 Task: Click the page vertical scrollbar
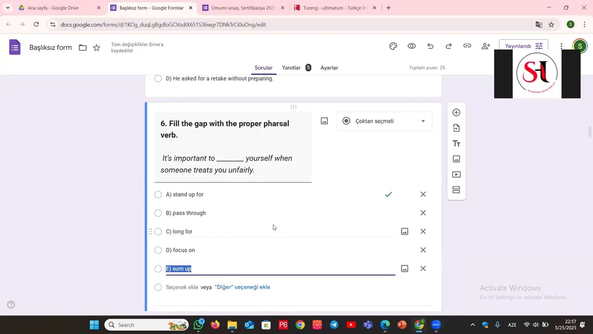click(x=590, y=131)
